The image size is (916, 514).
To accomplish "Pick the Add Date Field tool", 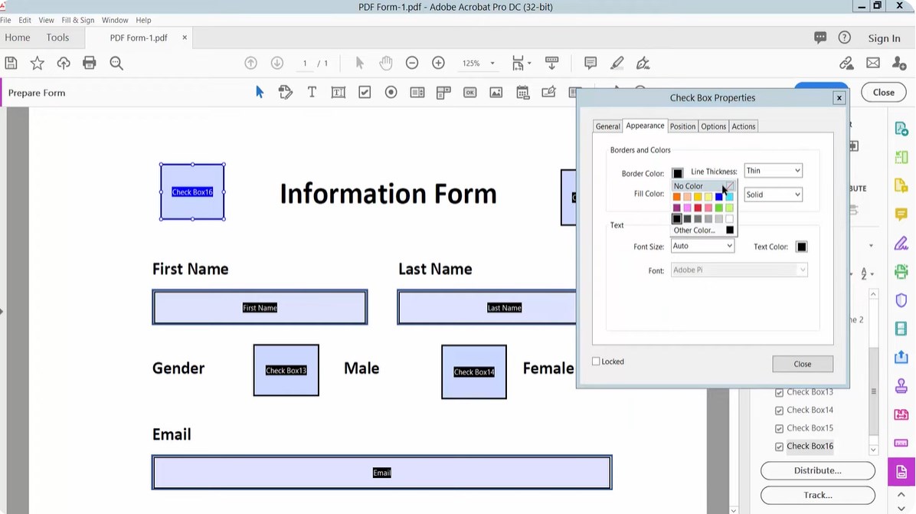I will point(522,93).
